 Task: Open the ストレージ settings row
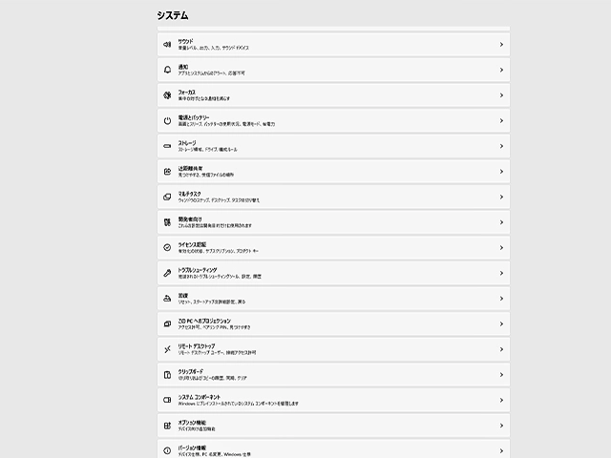point(333,146)
